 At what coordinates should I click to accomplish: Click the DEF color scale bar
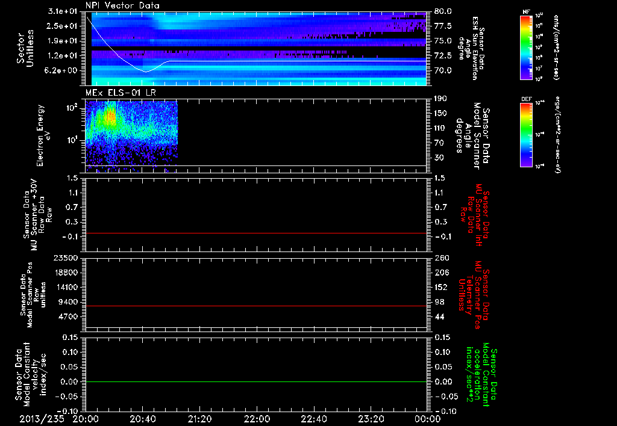pos(527,134)
